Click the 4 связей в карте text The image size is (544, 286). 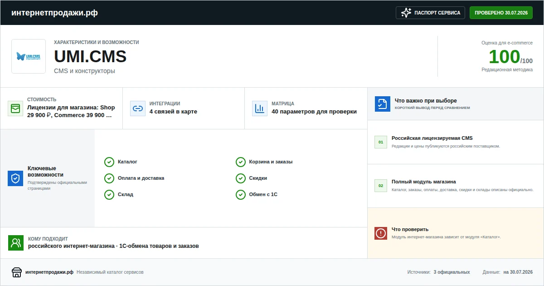(173, 112)
